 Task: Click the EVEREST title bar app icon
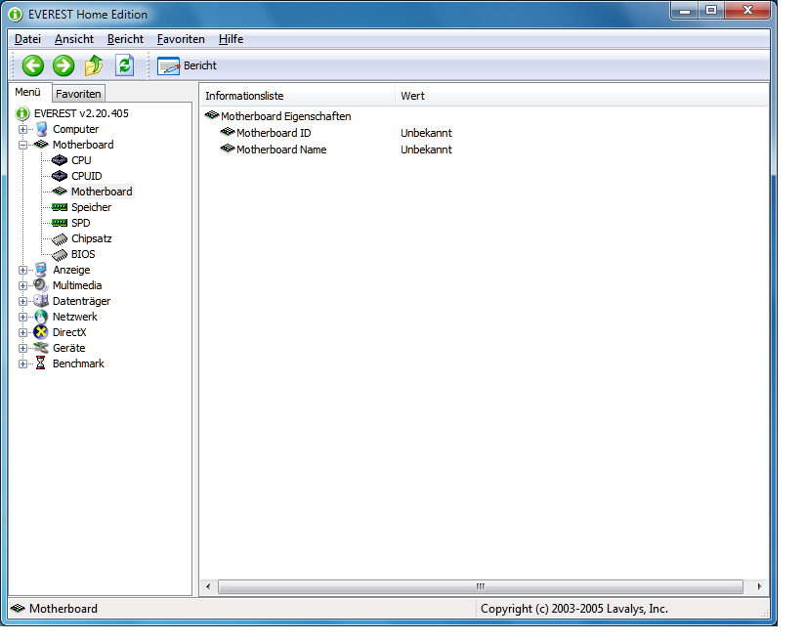tap(16, 15)
